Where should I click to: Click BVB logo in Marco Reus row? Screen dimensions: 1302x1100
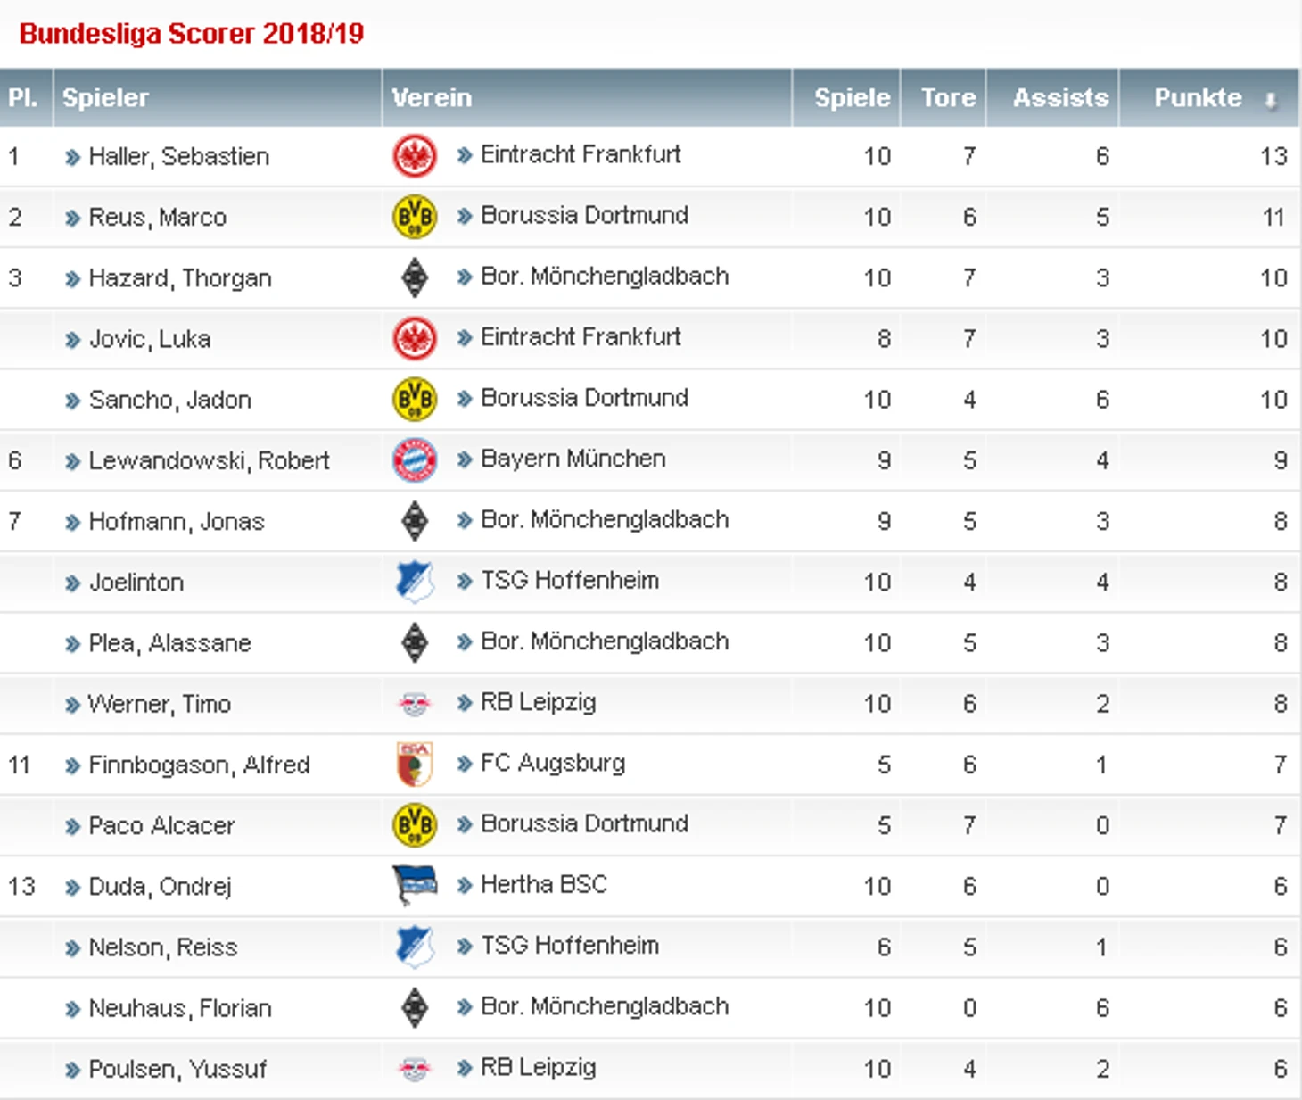pos(415,217)
